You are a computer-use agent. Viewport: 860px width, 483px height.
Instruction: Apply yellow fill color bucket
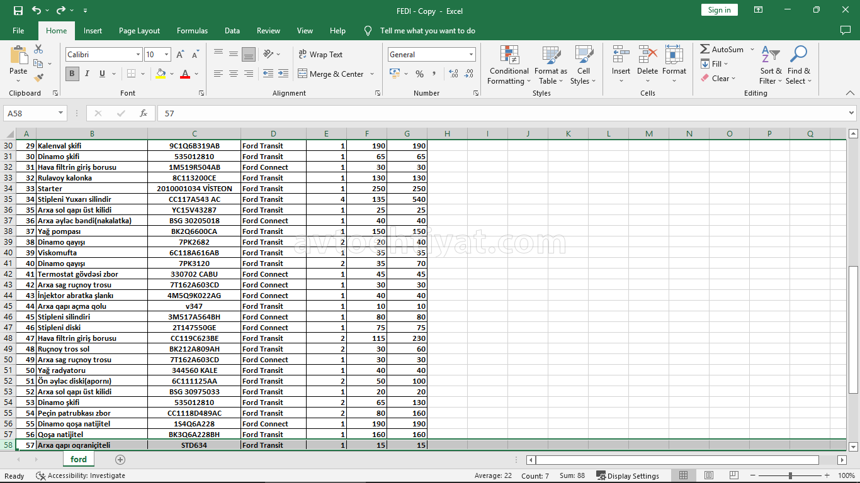pos(161,74)
